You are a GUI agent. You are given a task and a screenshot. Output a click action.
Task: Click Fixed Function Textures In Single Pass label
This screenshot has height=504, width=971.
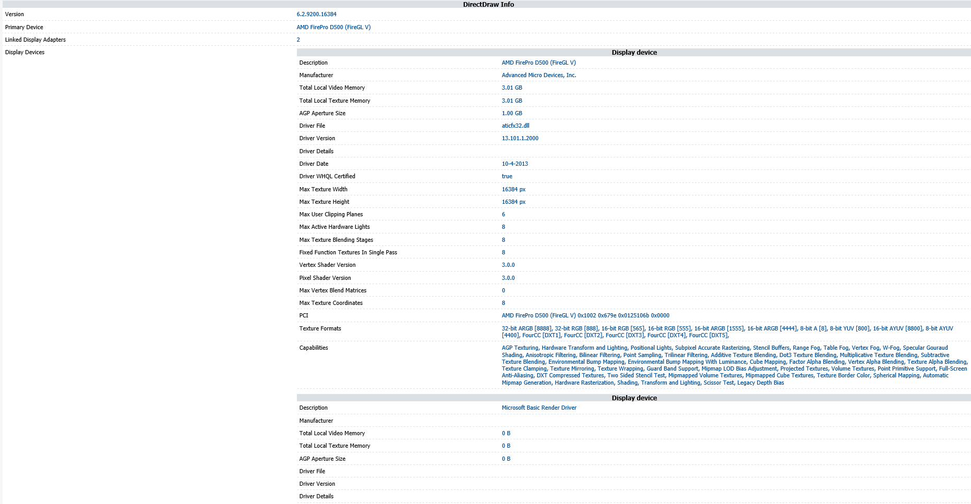(348, 252)
